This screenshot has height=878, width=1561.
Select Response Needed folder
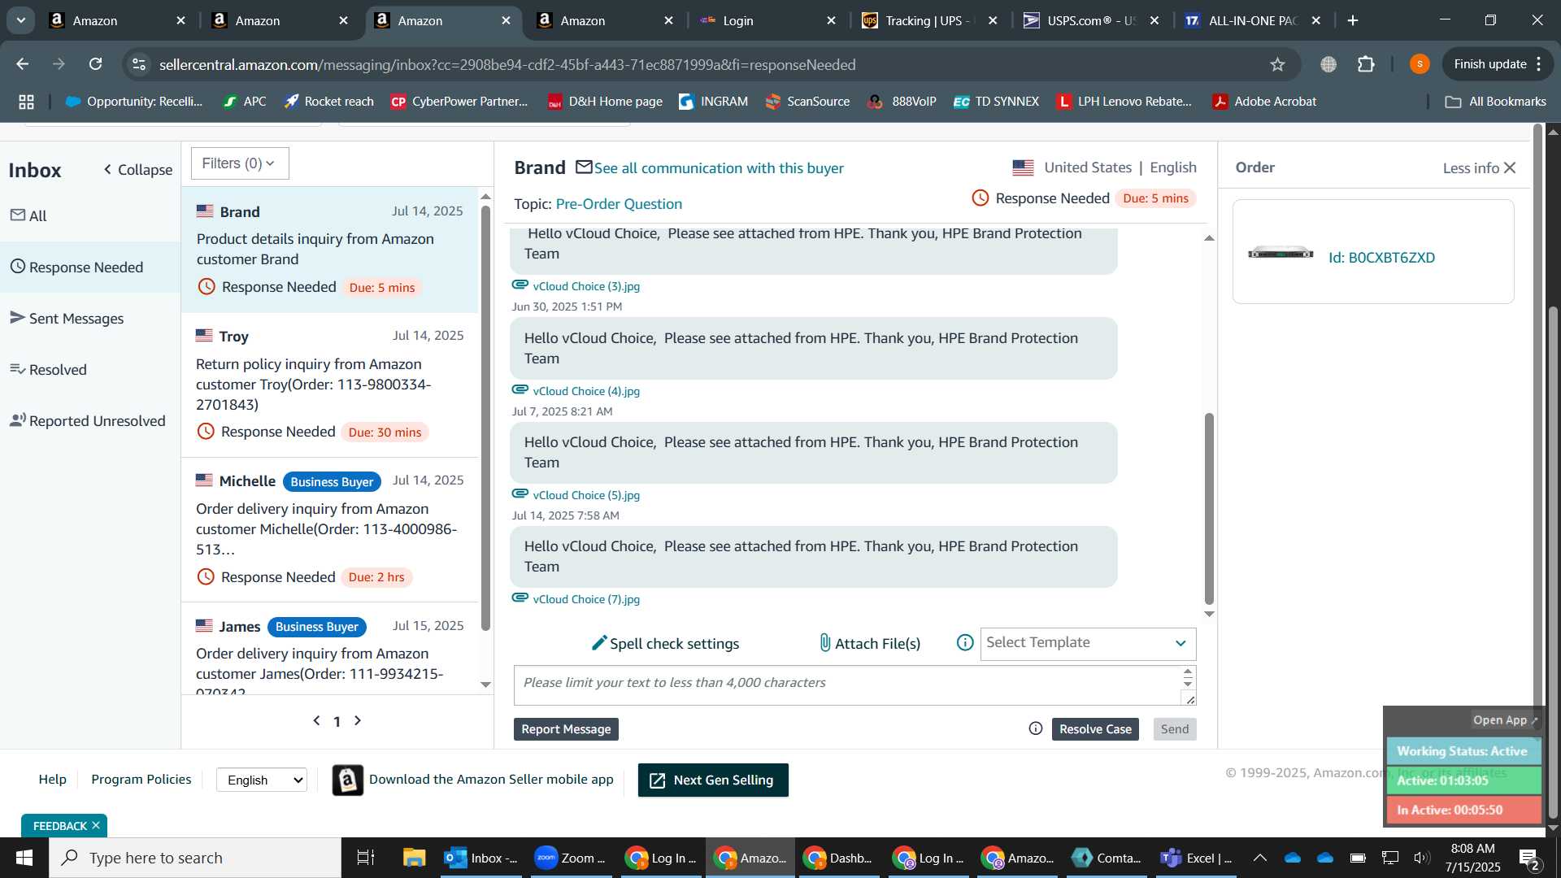[90, 267]
